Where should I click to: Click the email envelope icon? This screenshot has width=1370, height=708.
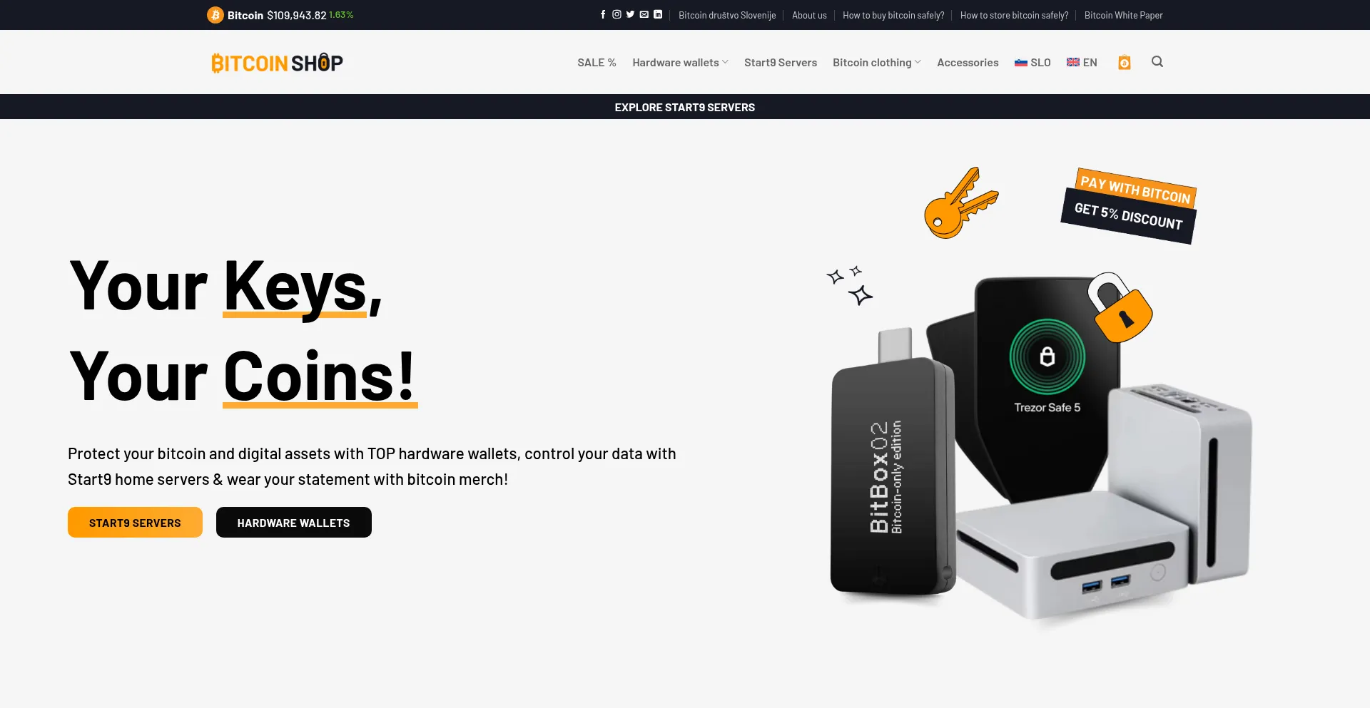644,14
